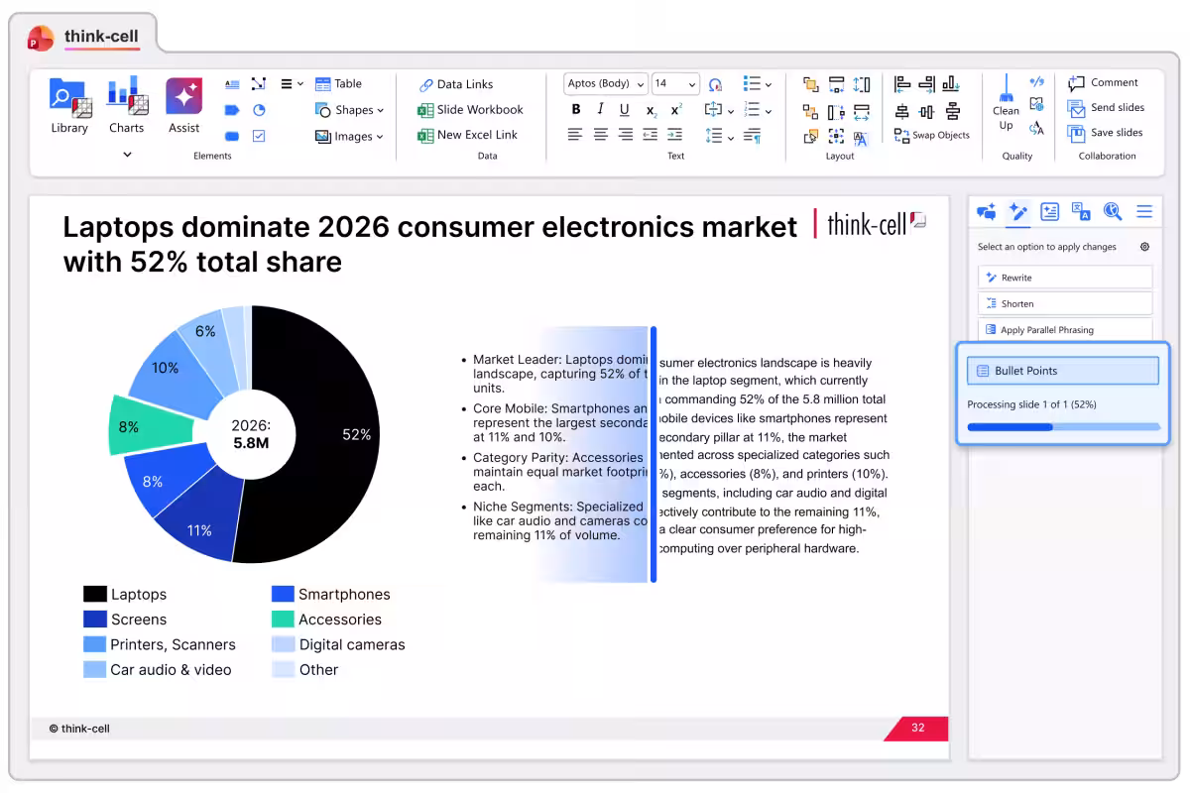1190x793 pixels.
Task: Insert a checkbox element
Action: (259, 136)
